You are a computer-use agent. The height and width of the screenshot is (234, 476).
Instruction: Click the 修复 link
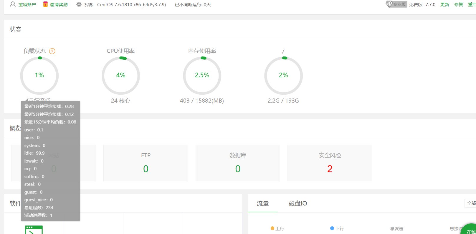(458, 4)
